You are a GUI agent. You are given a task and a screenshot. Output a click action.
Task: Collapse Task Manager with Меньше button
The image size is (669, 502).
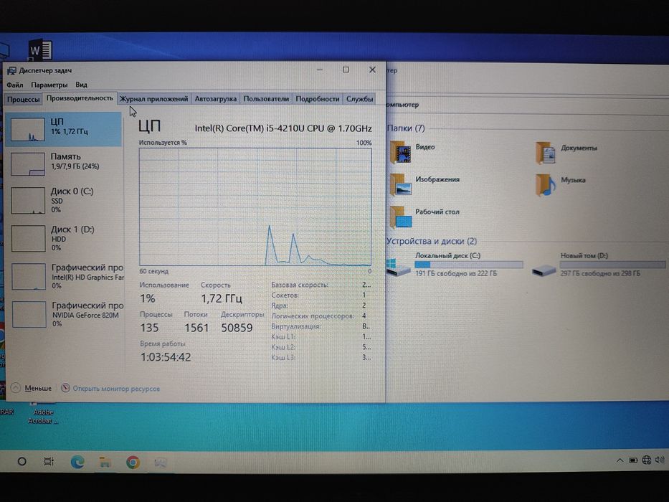click(x=31, y=388)
